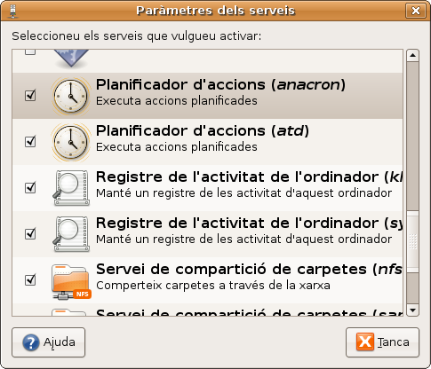This screenshot has width=431, height=369.
Task: Close the dialog using Tanca button
Action: coord(382,342)
